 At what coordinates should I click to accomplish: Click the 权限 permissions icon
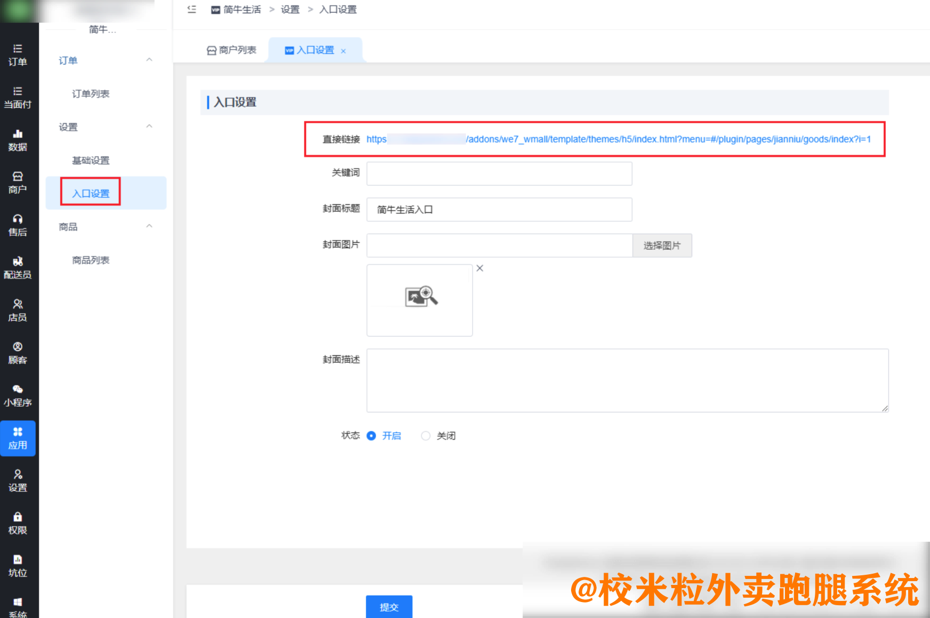[19, 523]
